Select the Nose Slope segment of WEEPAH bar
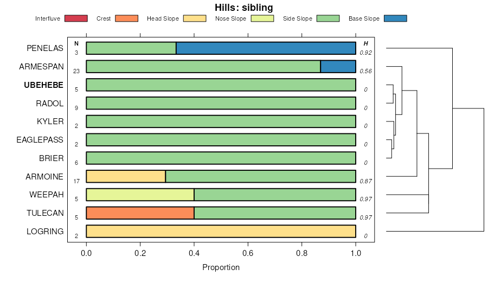The image size is (488, 282). [x=140, y=195]
